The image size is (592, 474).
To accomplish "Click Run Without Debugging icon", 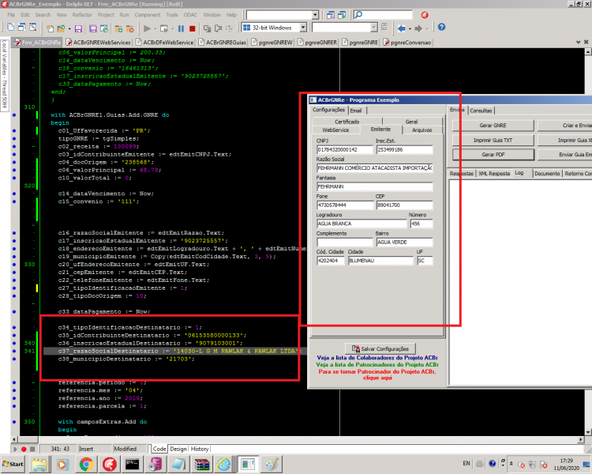I will 164,28.
